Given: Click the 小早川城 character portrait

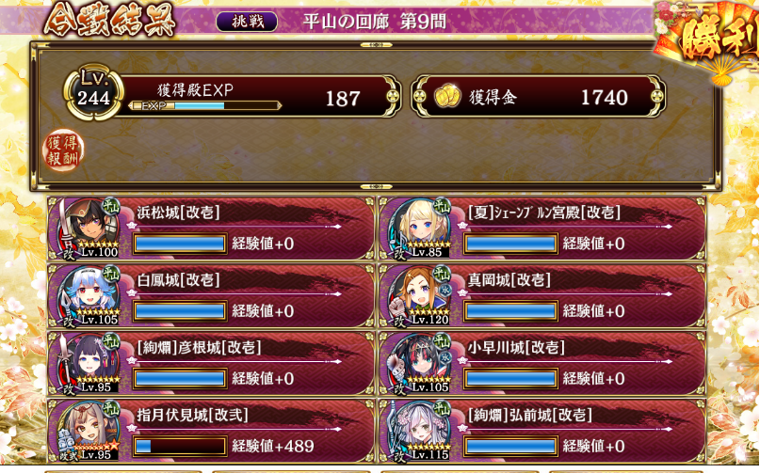Looking at the screenshot, I should pos(420,364).
